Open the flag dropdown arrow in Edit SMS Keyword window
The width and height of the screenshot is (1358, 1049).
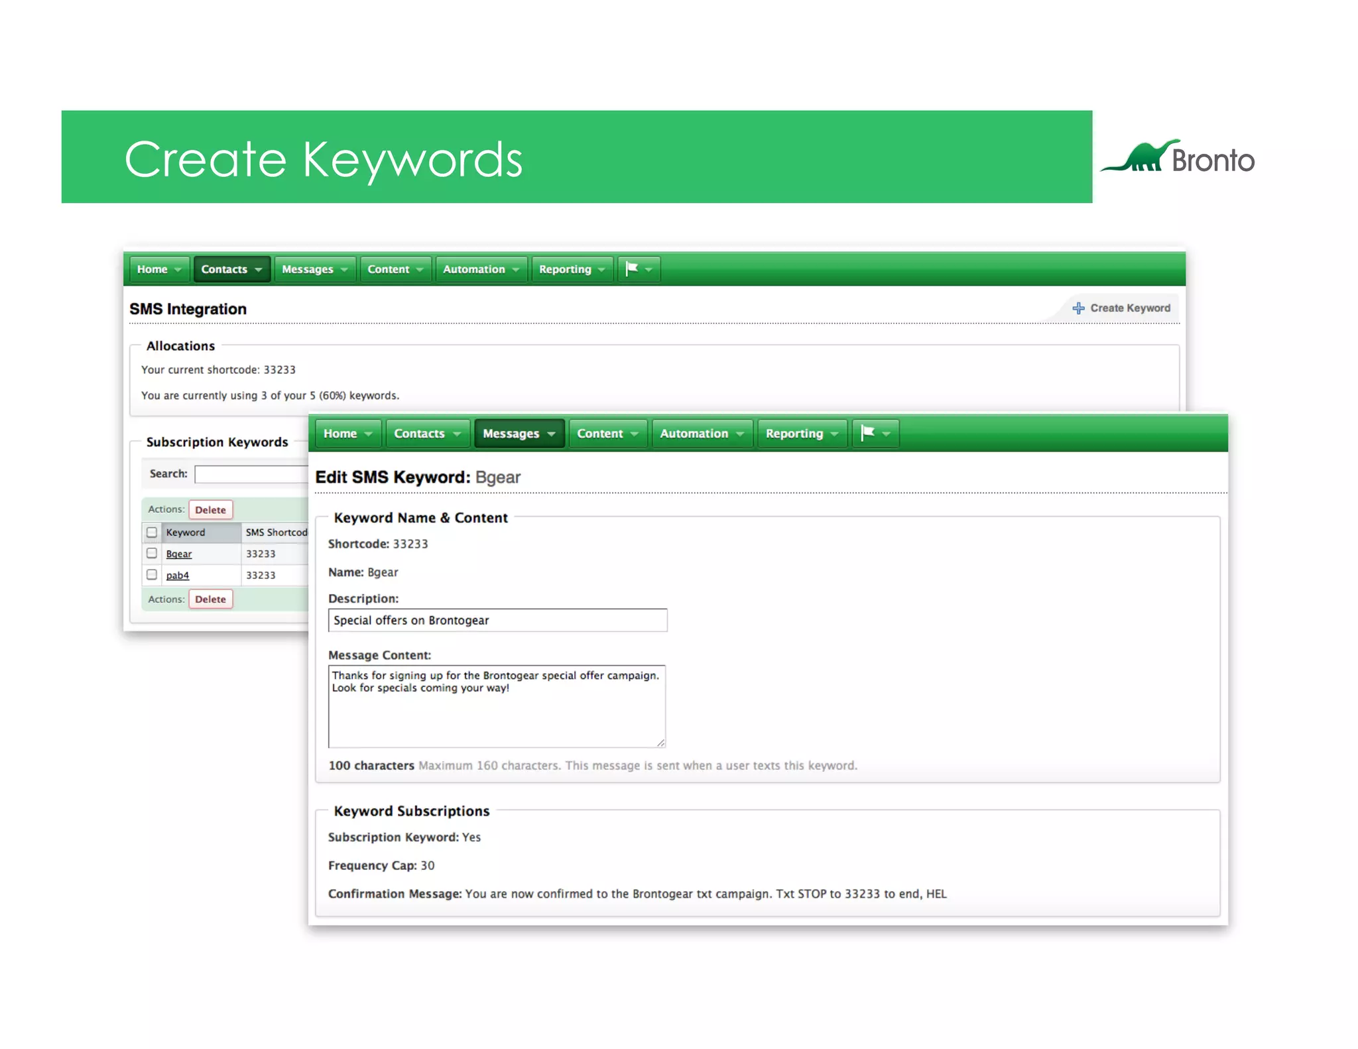pos(887,434)
